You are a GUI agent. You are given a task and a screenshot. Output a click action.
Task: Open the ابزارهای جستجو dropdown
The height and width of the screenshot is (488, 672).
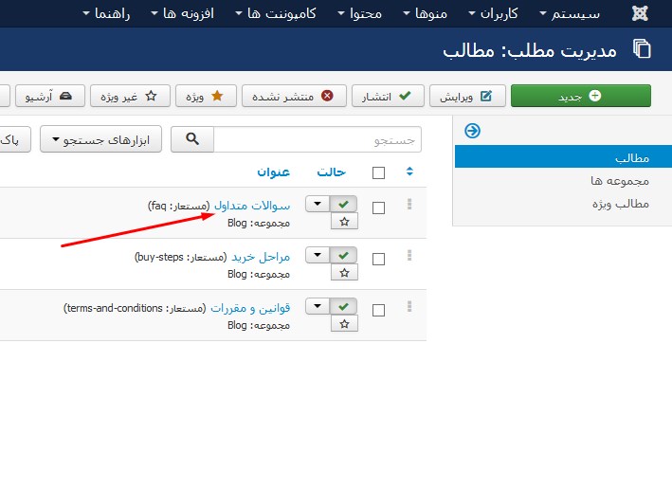pos(100,139)
